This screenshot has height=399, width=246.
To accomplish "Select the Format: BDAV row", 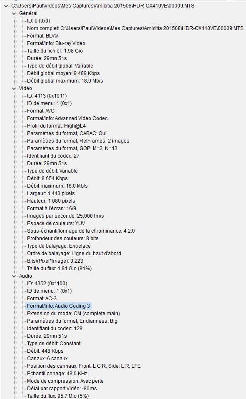I will tap(43, 36).
